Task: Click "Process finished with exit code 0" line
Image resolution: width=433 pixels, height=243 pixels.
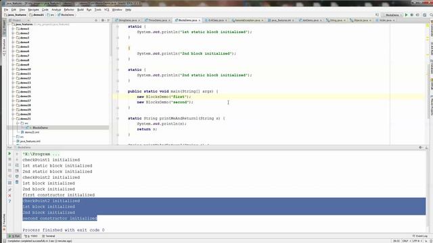Action: point(64,230)
